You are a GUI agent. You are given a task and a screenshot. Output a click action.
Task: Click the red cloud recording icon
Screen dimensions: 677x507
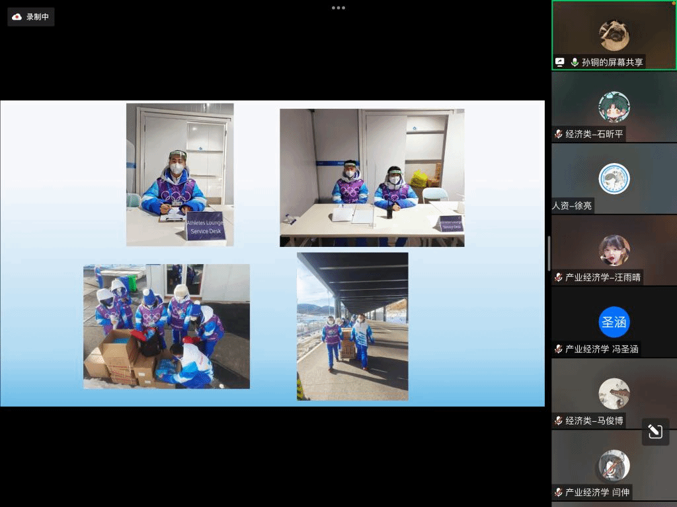(x=17, y=17)
